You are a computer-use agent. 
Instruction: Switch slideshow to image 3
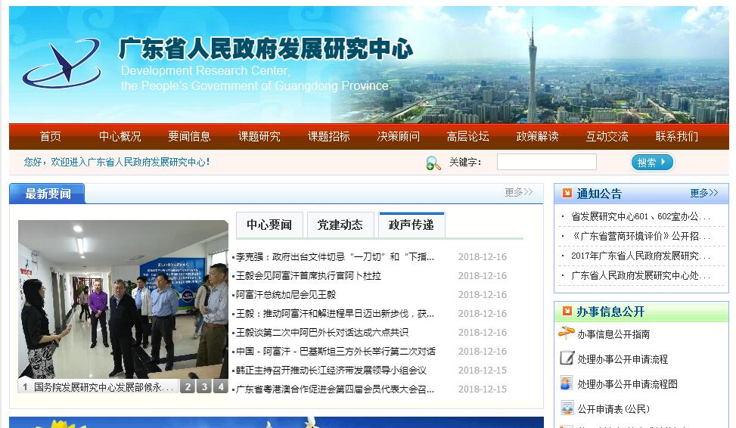click(203, 386)
